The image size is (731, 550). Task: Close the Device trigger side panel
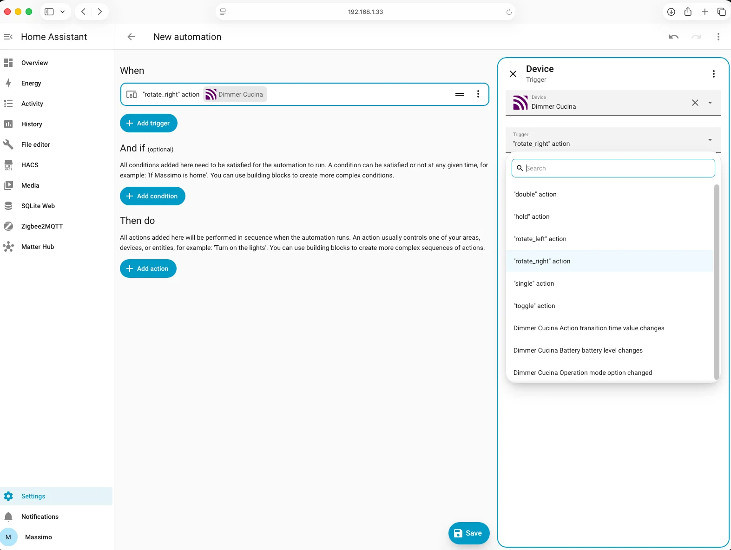(513, 74)
